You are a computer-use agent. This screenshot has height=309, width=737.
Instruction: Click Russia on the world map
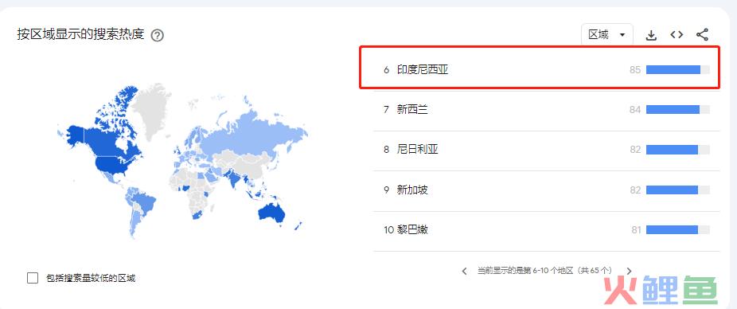pos(254,136)
